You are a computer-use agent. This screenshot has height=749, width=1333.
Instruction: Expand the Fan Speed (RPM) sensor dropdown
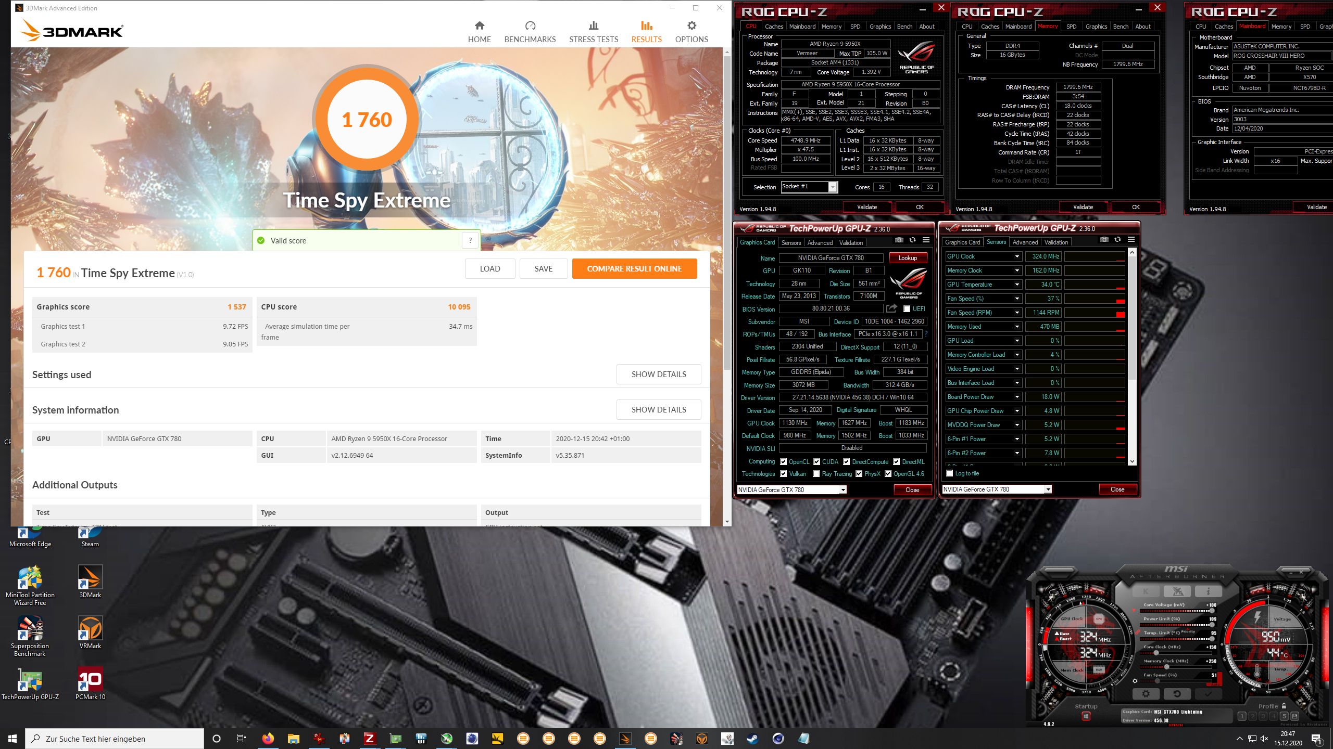1016,313
